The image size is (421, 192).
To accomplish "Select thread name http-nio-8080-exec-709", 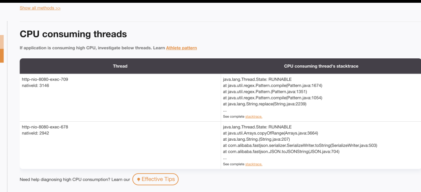I will pyautogui.click(x=45, y=80).
